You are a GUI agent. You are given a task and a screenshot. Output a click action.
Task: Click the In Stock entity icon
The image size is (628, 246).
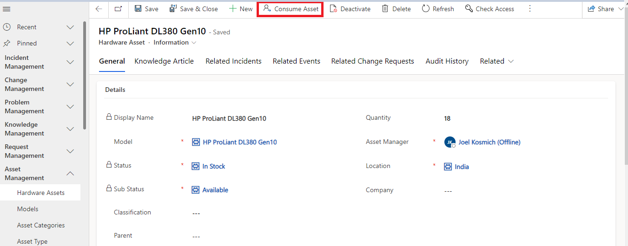(196, 166)
